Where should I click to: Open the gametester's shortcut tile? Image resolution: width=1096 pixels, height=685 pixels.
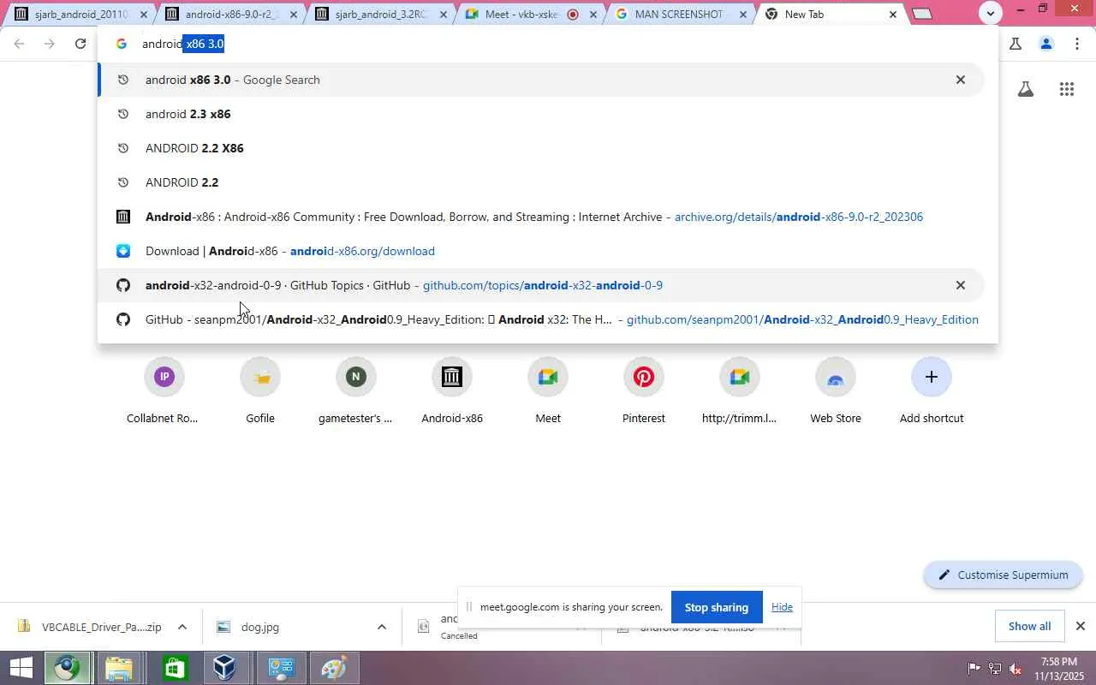click(x=355, y=391)
